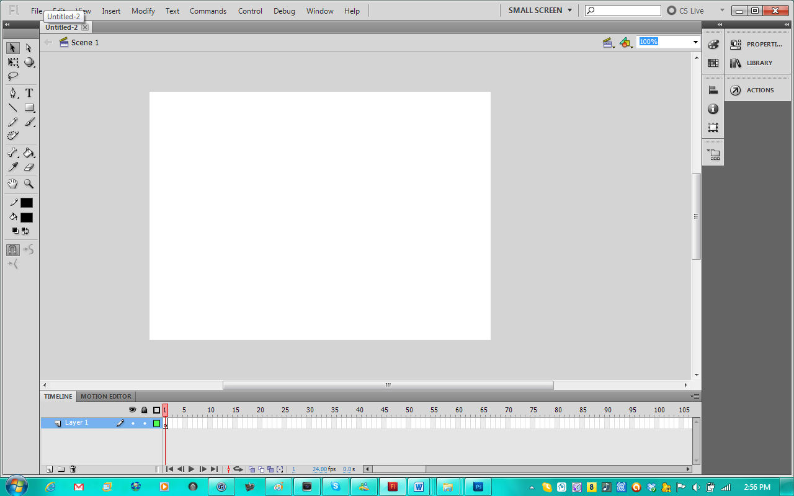Select the Hand tool

(12, 184)
